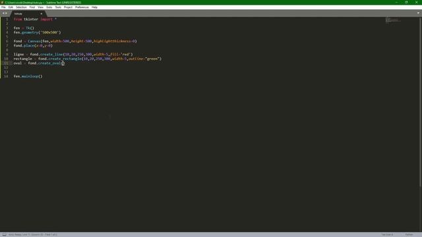
Task: Open the File menu
Action: [3, 7]
